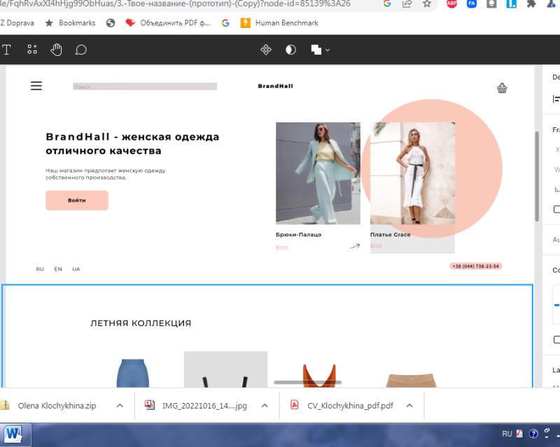The width and height of the screenshot is (560, 447).
Task: Open the Объединить PDF bookmark
Action: pyautogui.click(x=168, y=23)
